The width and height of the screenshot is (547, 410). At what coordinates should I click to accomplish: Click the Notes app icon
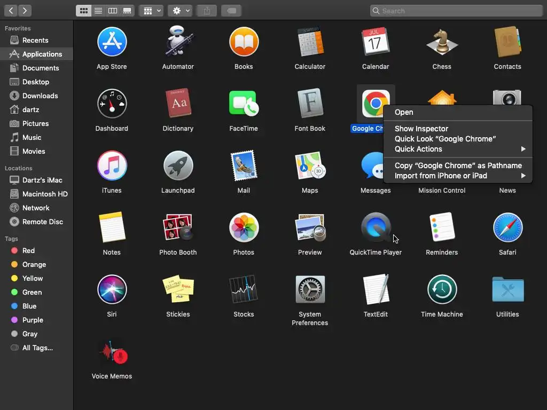click(x=112, y=227)
